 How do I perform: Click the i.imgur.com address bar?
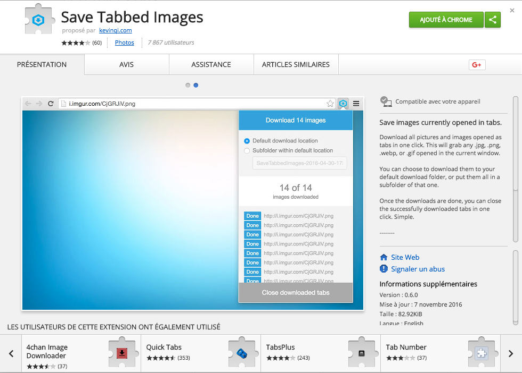coord(198,104)
